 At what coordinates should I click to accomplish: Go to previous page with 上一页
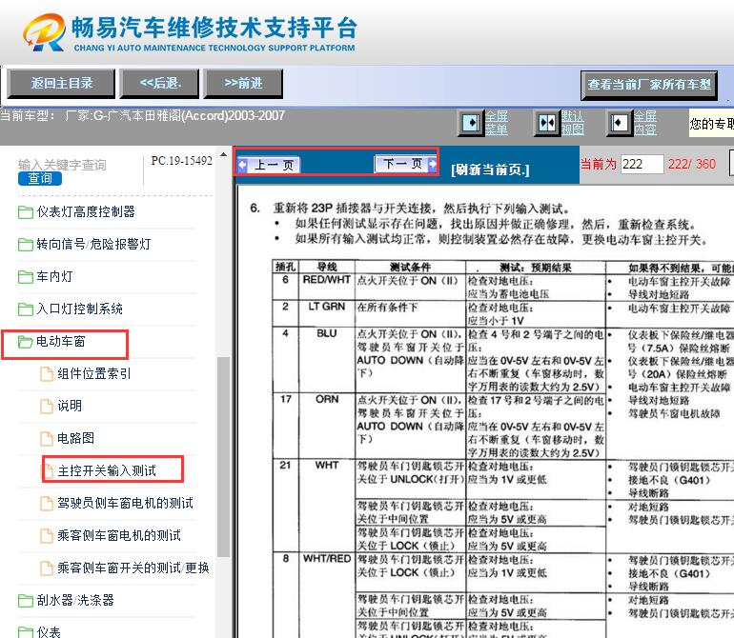(x=269, y=165)
